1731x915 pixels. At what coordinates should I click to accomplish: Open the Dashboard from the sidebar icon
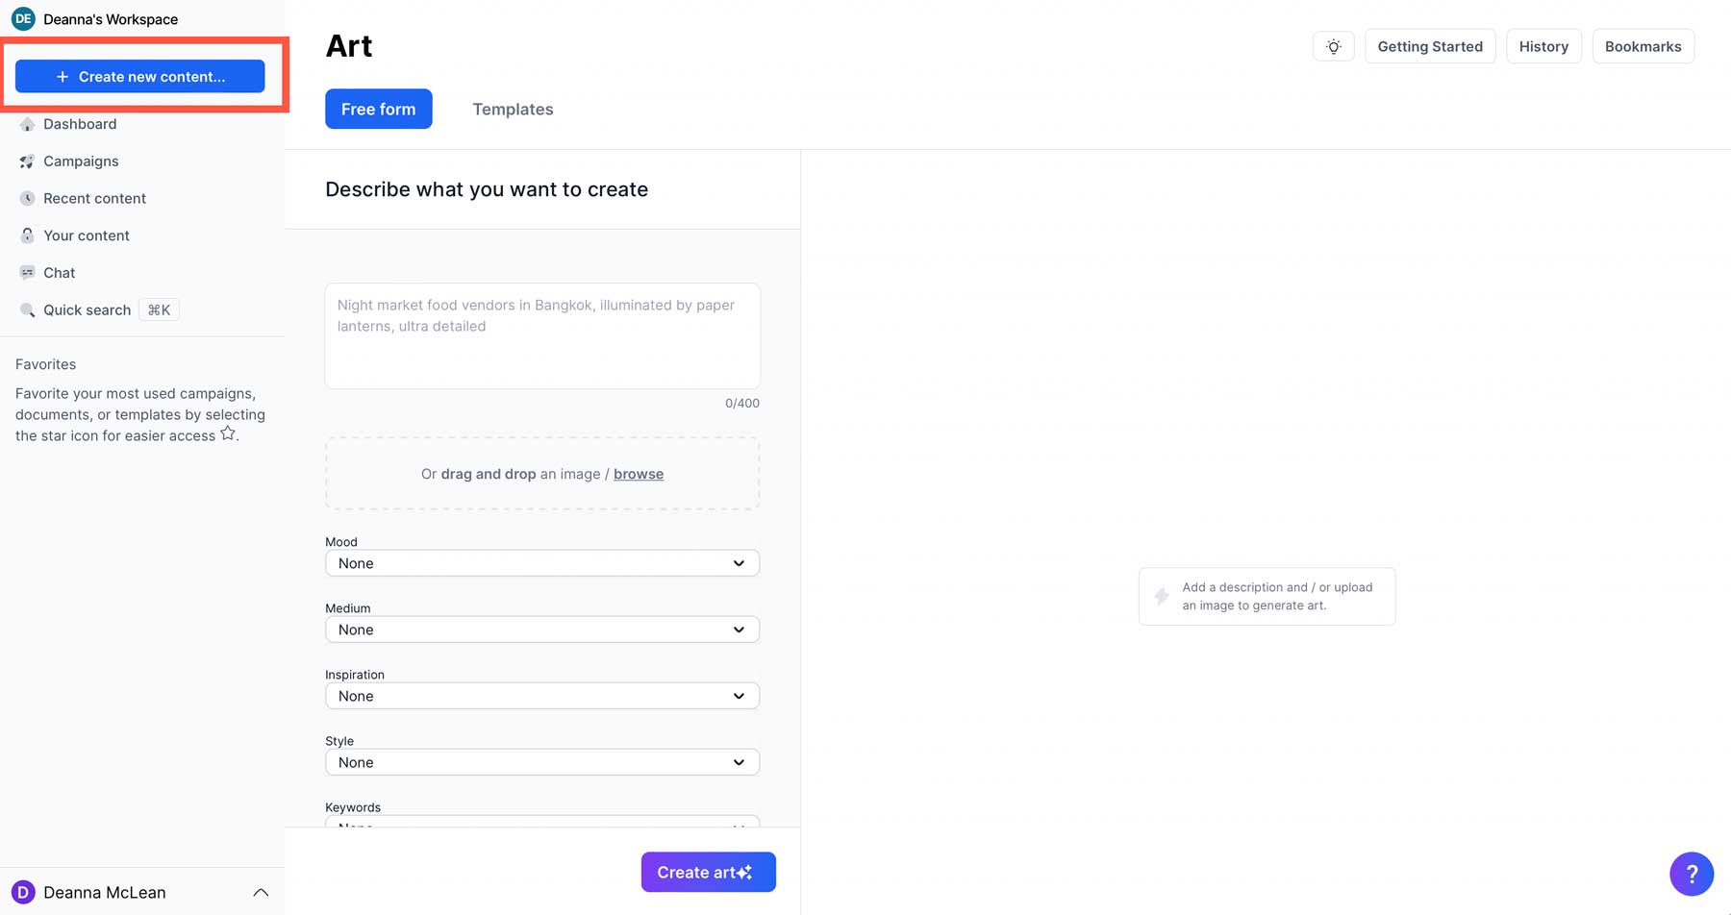[26, 124]
